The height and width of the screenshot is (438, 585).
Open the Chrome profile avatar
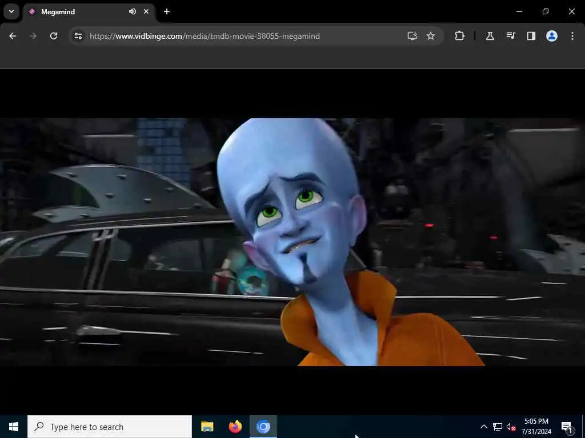pos(552,36)
